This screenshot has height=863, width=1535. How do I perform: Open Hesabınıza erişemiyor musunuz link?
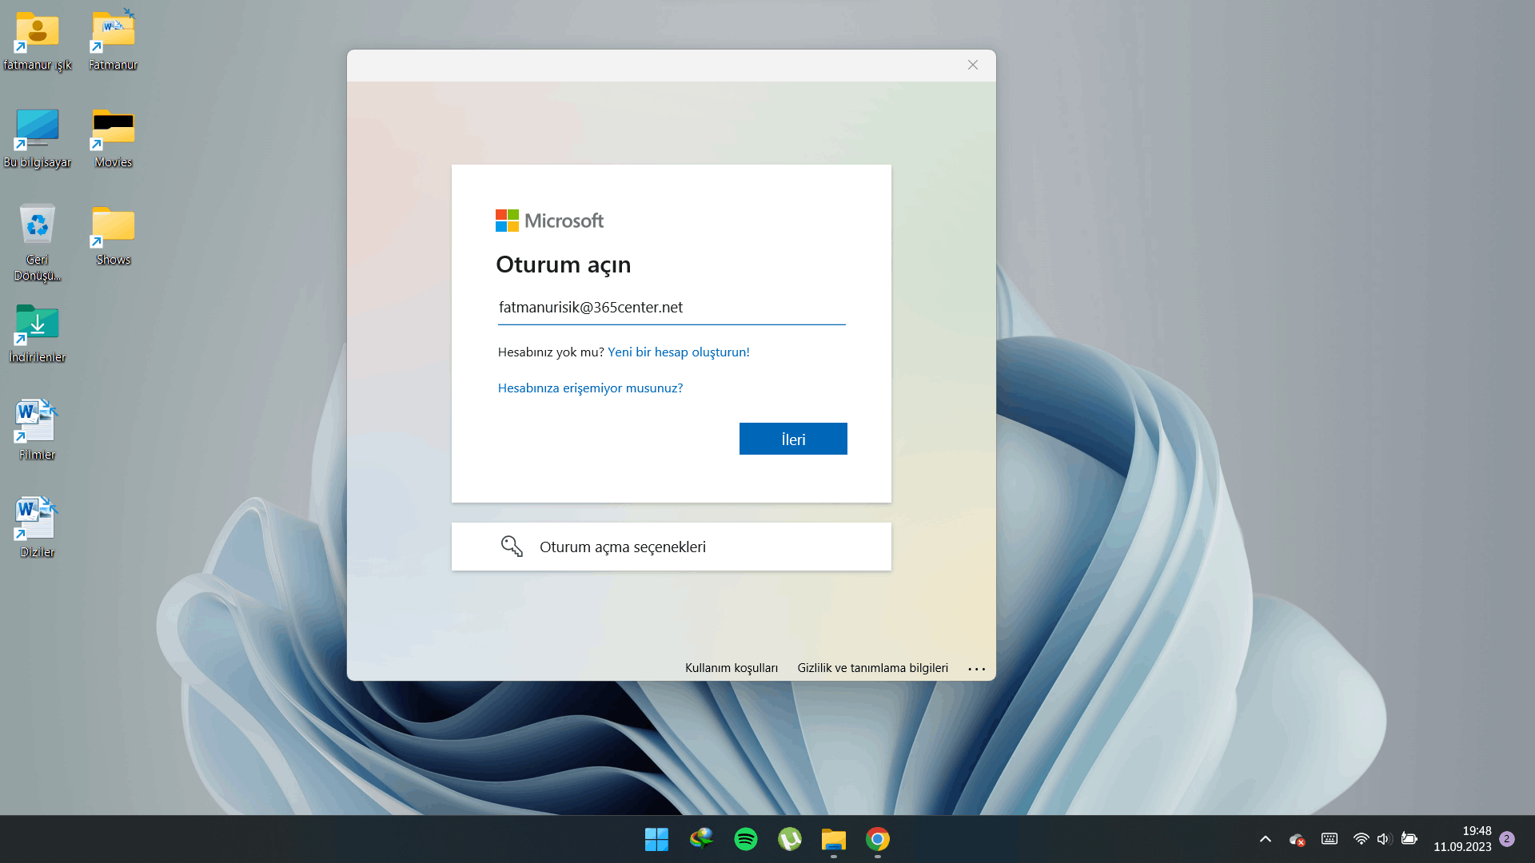coord(590,388)
